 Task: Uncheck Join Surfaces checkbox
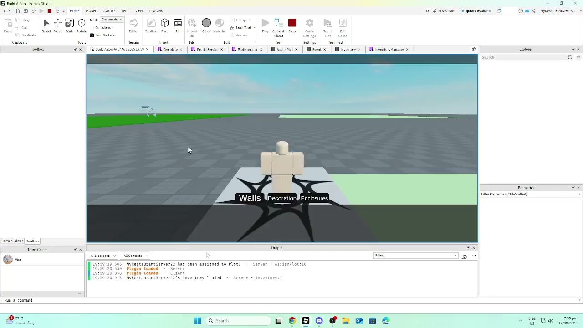[x=92, y=36]
